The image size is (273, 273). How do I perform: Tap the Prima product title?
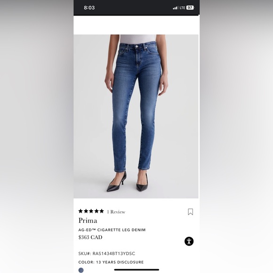click(x=88, y=220)
